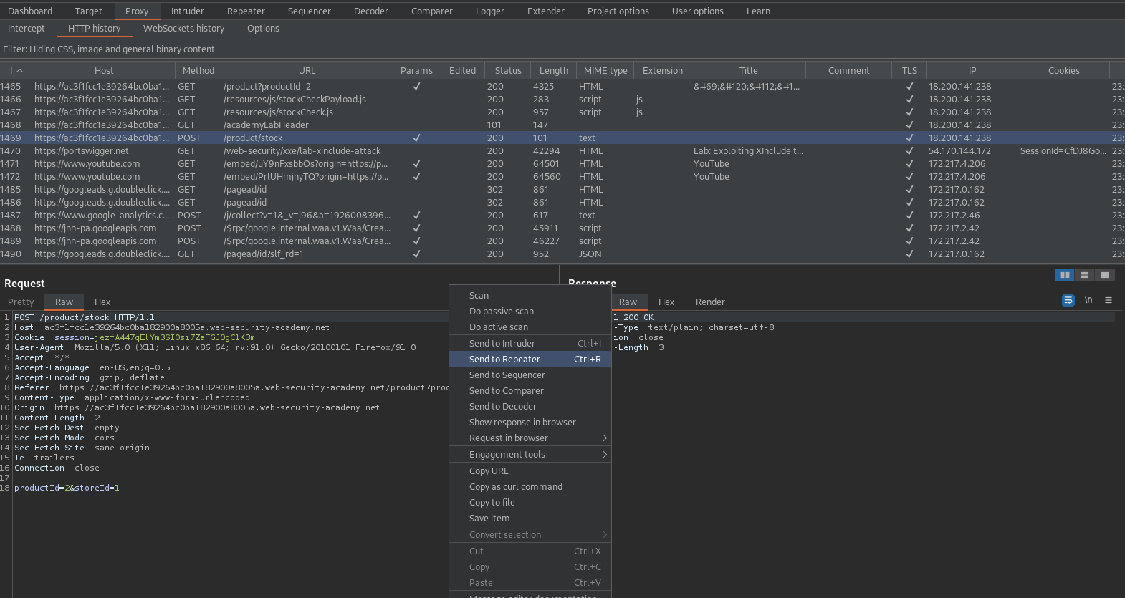Switch to side-by-side split layout view

pos(1065,275)
